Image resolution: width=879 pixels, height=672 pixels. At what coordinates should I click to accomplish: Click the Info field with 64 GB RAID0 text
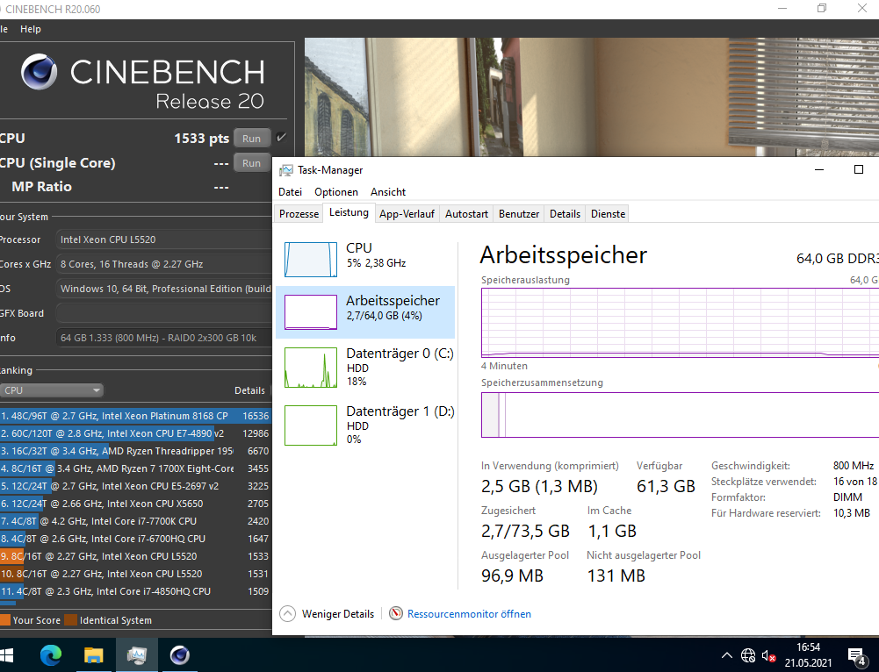(x=164, y=339)
